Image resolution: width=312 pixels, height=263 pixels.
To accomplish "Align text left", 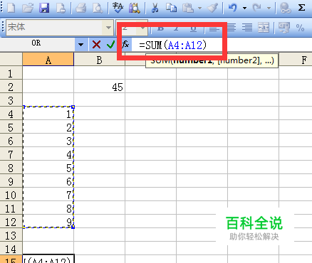I will click(214, 28).
